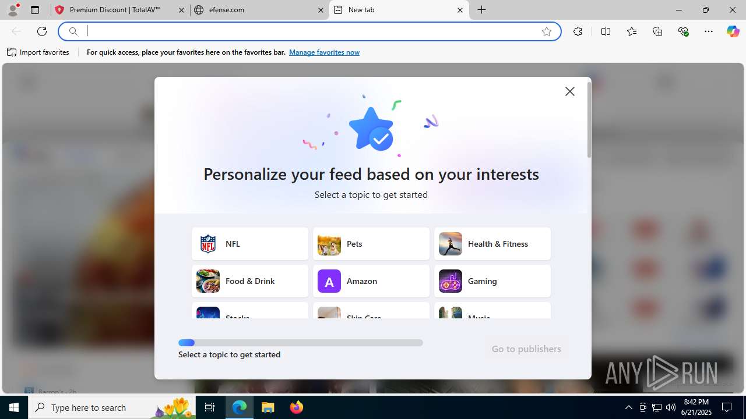The width and height of the screenshot is (746, 419).
Task: Show hidden tray icons chevron
Action: [628, 407]
